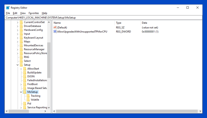This screenshot has height=118, width=207.
Task: Click the values pane horizontal scrollbar thumb
Action: [x=127, y=111]
